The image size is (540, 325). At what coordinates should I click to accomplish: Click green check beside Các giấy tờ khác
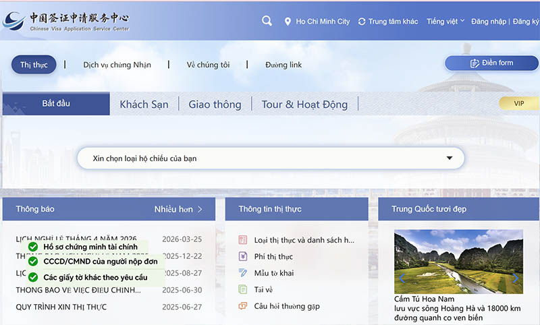coord(33,277)
